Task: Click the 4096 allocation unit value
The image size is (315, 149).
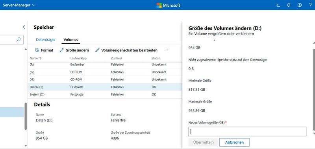Action: (115, 138)
